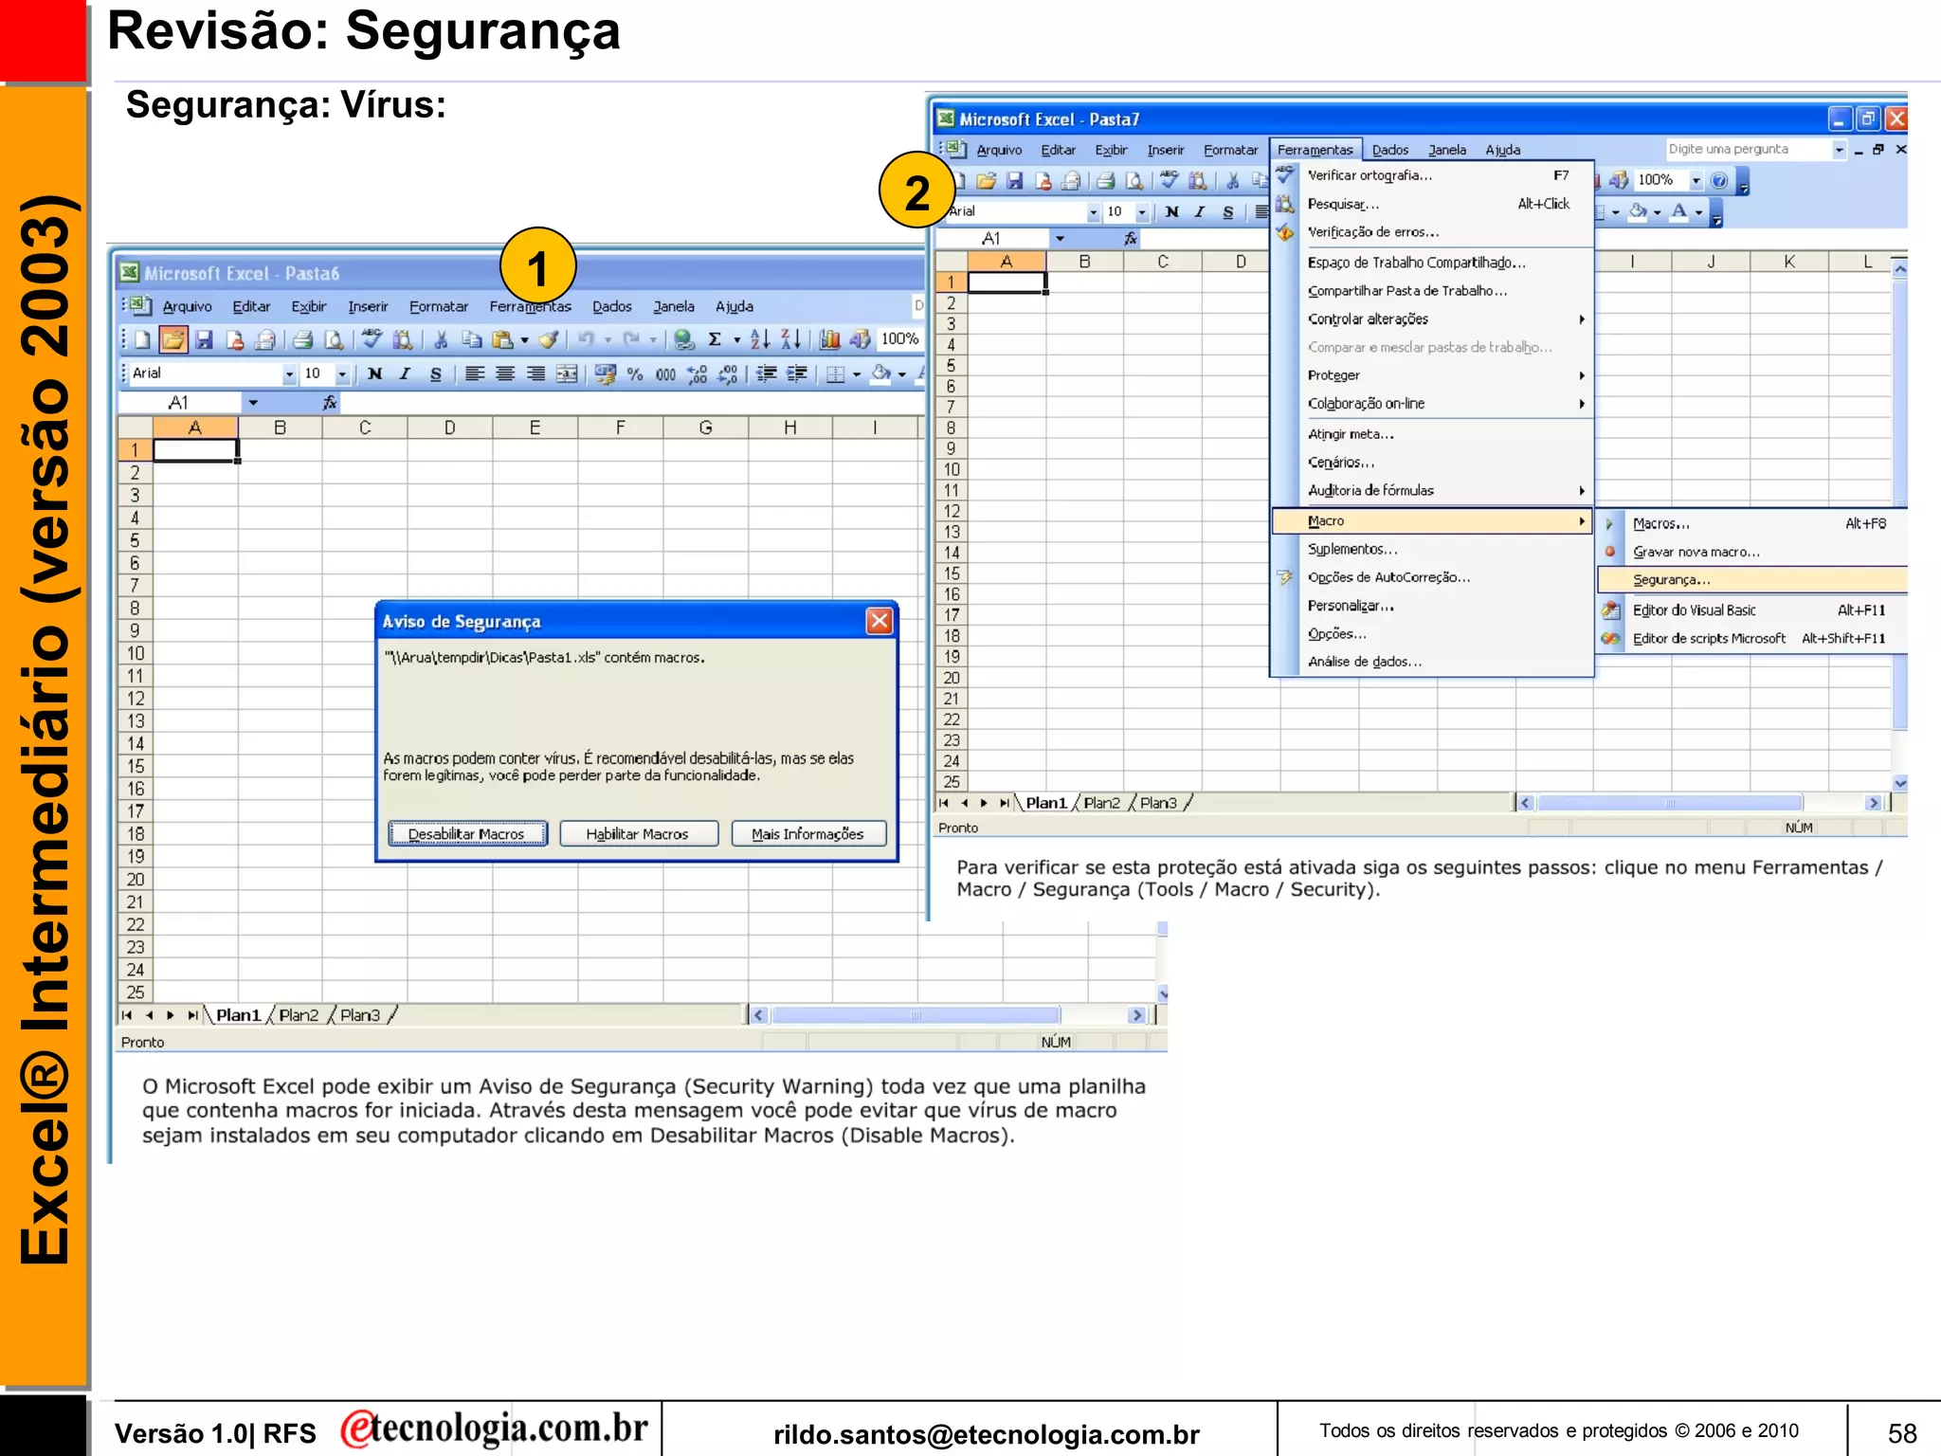This screenshot has width=1941, height=1456.
Task: Open Print Preview in Pasta6 toolbar
Action: click(x=334, y=339)
